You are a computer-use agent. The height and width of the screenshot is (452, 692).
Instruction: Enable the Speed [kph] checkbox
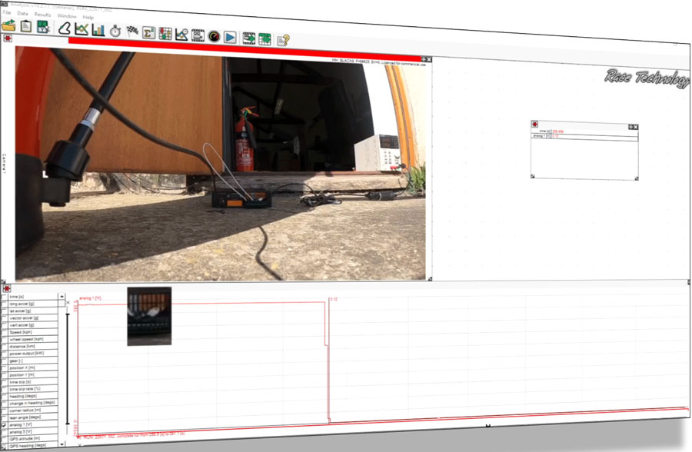click(5, 332)
